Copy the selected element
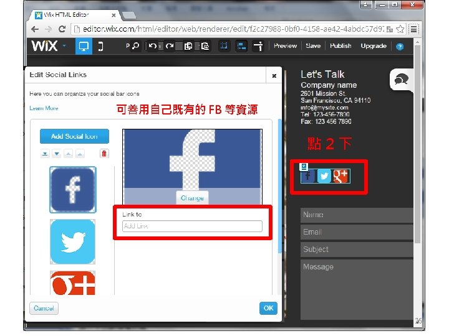This screenshot has height=336, width=449. click(x=188, y=46)
